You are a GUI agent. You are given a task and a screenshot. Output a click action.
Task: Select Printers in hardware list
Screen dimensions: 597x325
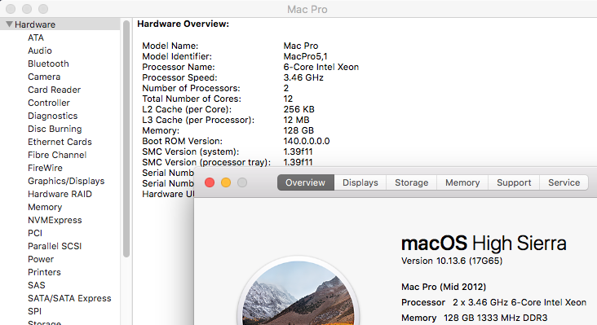(x=44, y=272)
